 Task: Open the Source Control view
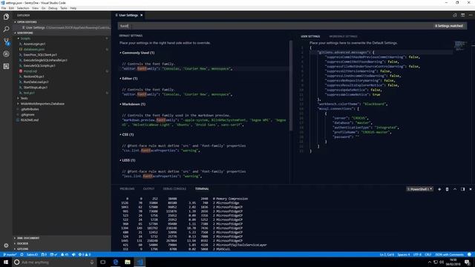point(6,42)
